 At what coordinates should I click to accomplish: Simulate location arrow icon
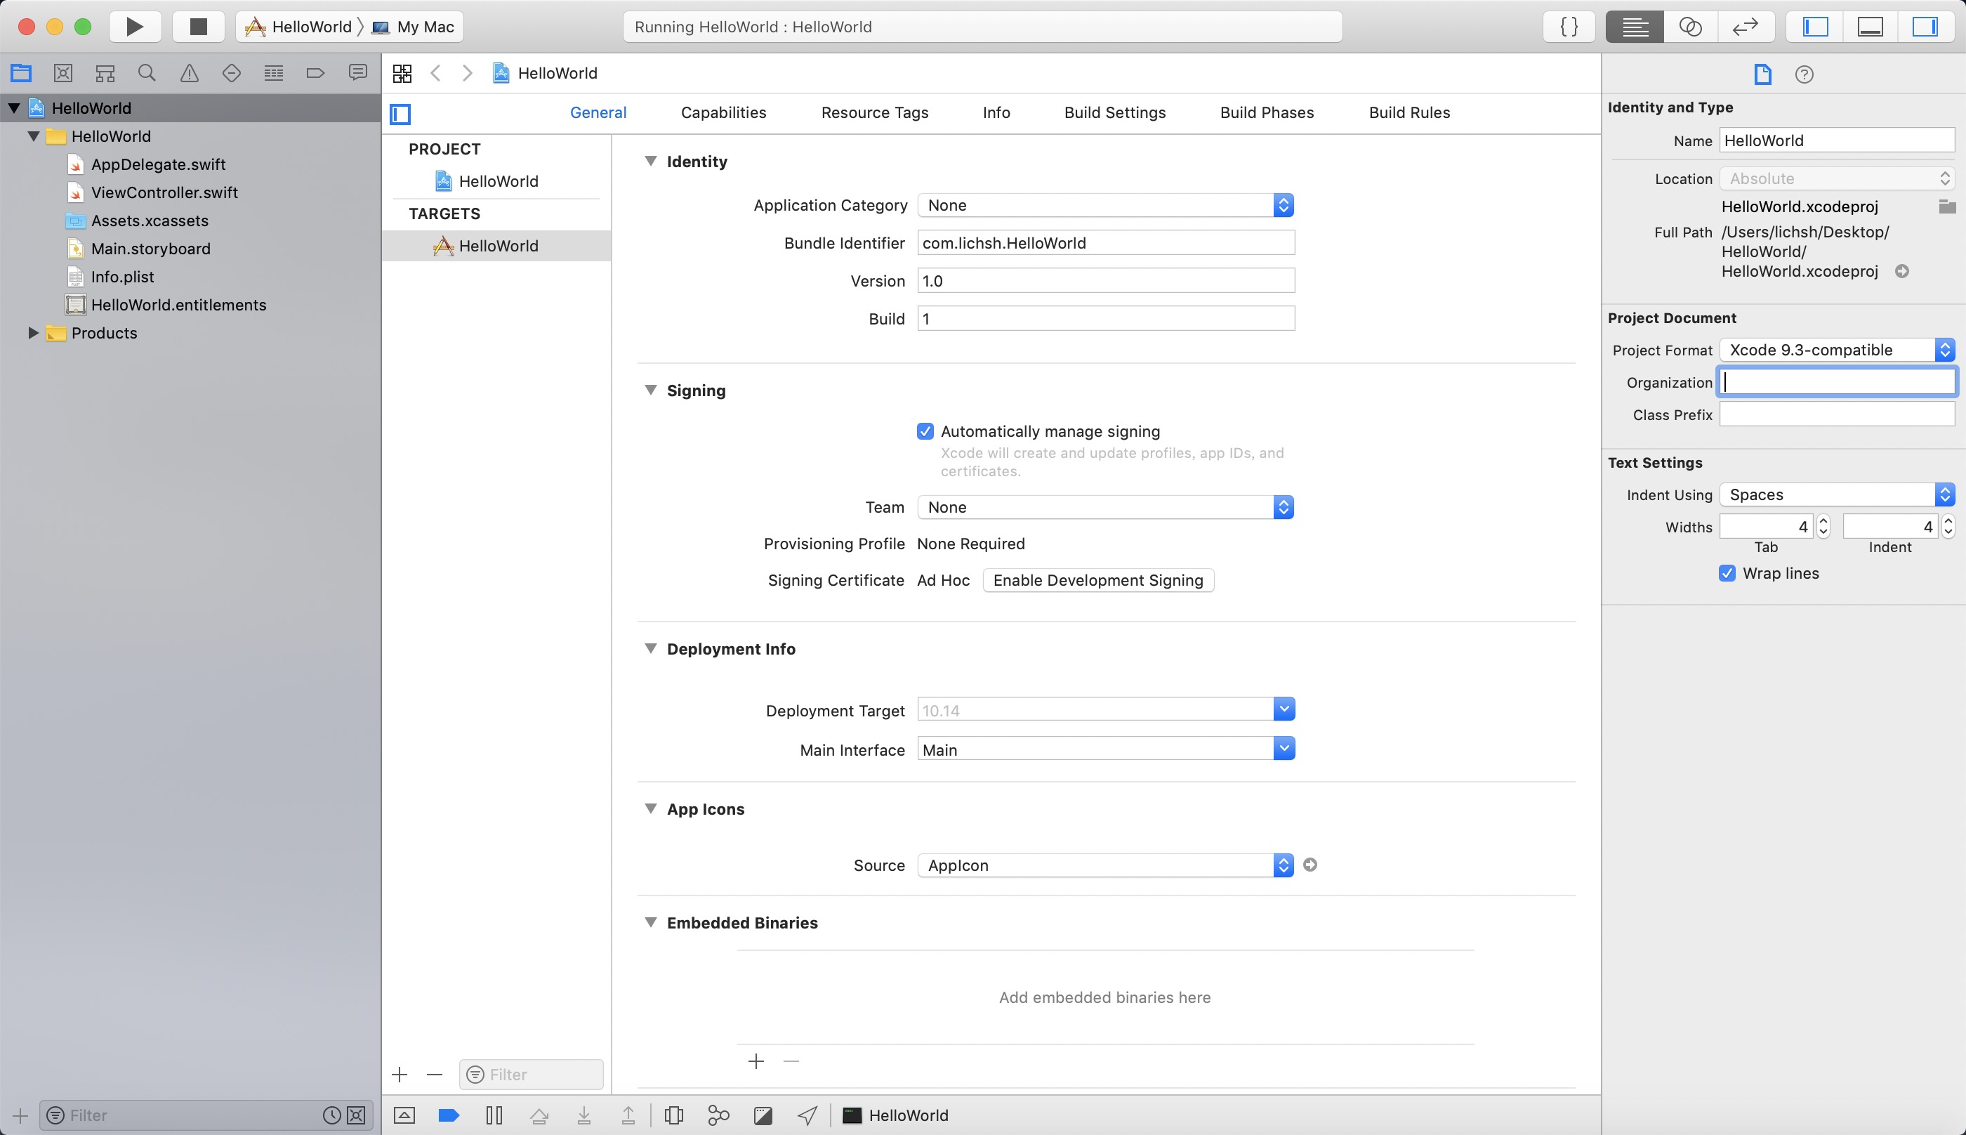coord(808,1115)
